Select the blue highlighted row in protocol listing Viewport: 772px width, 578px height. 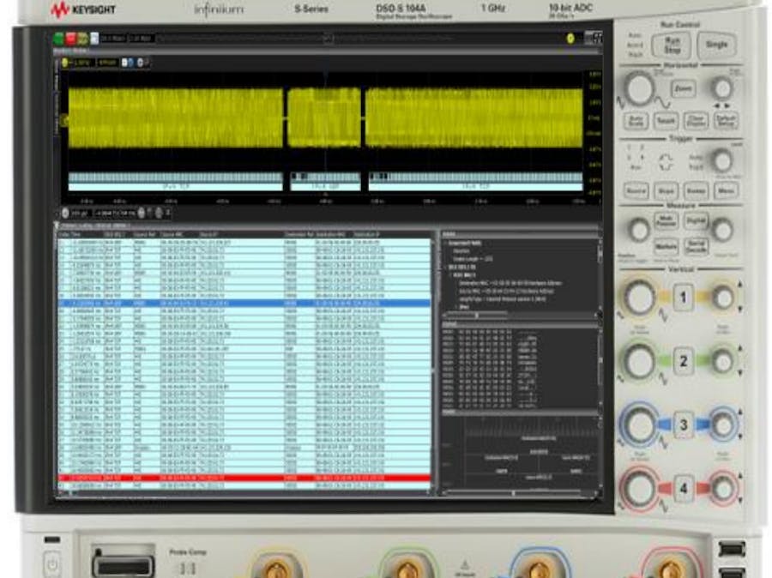click(244, 304)
